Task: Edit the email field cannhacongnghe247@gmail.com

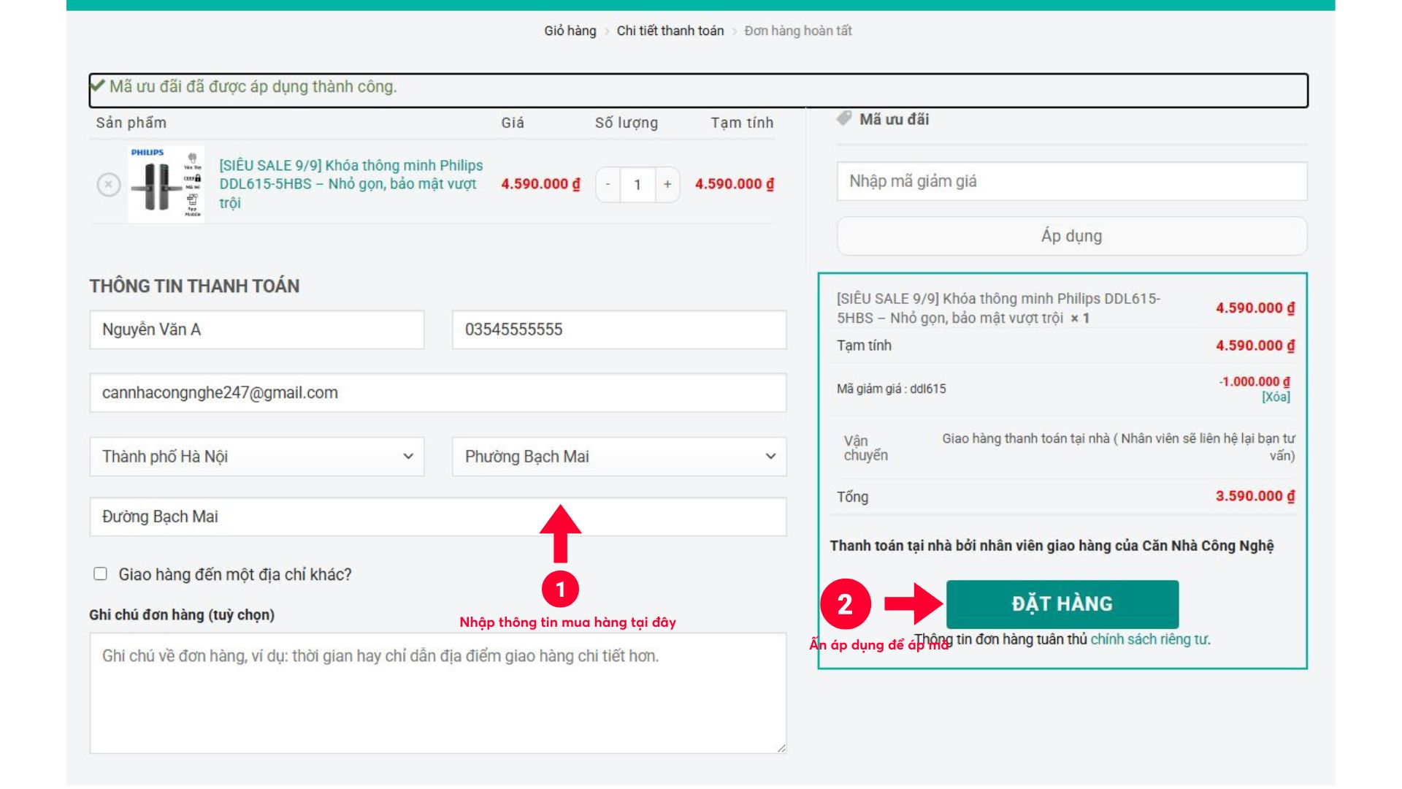Action: [x=438, y=393]
